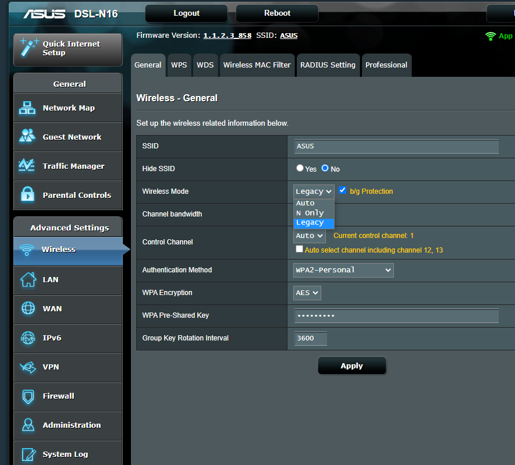
Task: Click the Parental Controls lock icon
Action: click(x=27, y=195)
